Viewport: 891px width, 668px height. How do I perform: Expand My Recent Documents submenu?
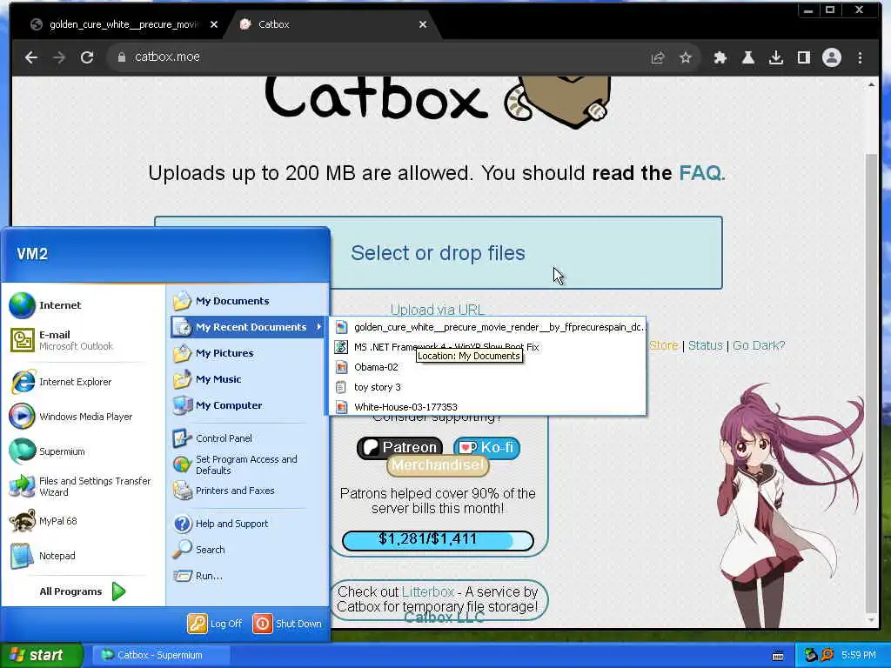(248, 327)
